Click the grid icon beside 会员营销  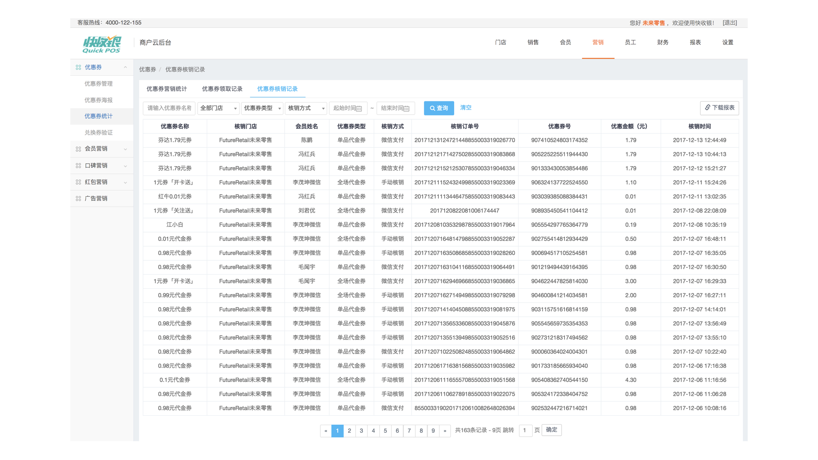tap(78, 149)
